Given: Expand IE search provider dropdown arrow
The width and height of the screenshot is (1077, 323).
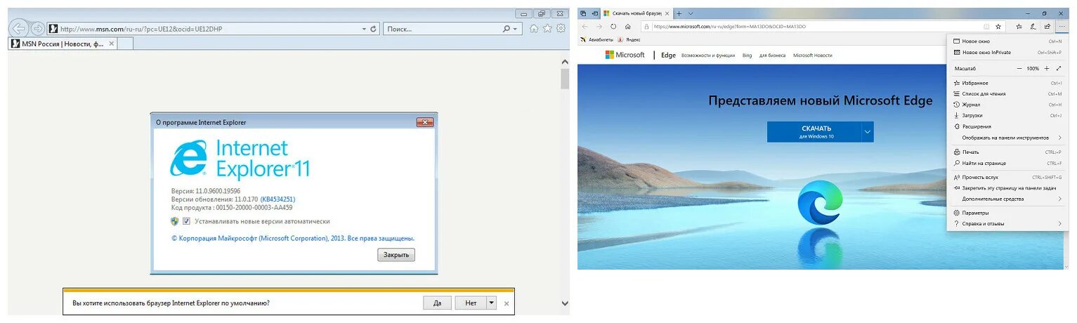Looking at the screenshot, I should pyautogui.click(x=516, y=29).
